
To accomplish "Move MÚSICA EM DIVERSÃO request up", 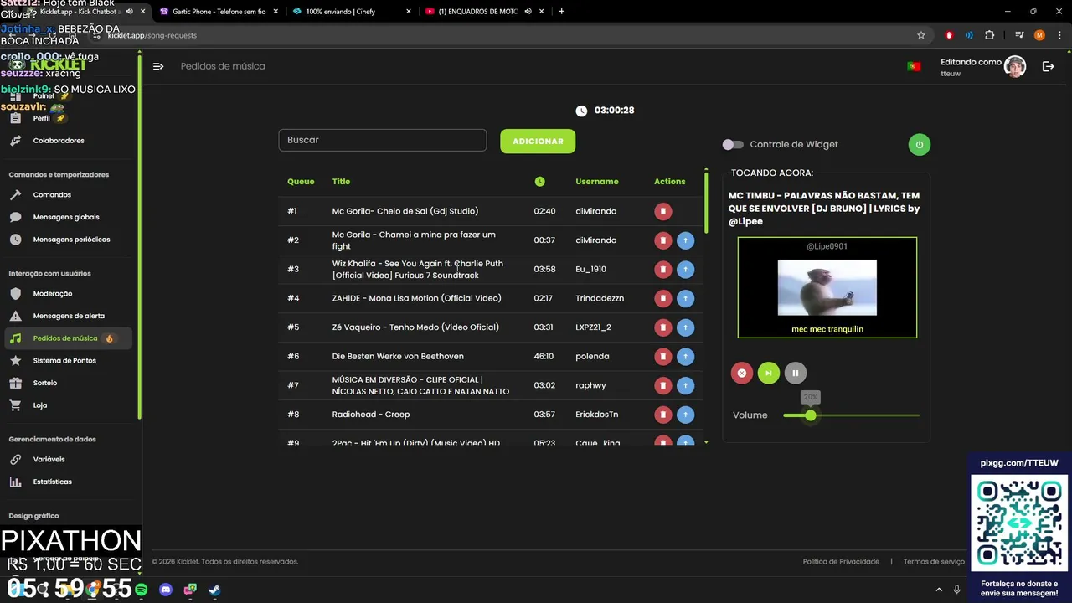I will point(685,385).
